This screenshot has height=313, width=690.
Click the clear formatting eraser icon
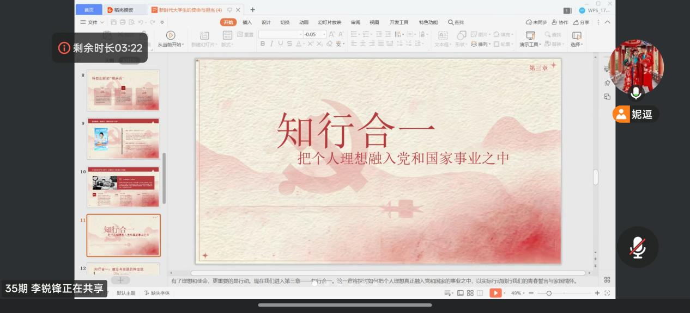[329, 44]
